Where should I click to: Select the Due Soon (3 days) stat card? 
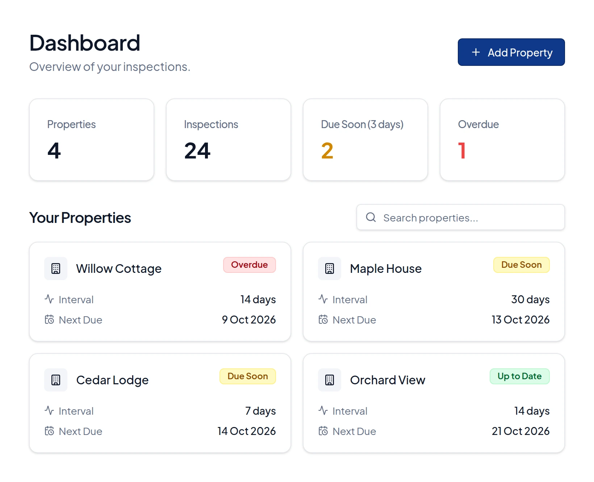(365, 140)
